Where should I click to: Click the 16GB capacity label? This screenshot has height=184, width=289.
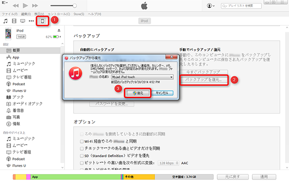tap(21, 37)
